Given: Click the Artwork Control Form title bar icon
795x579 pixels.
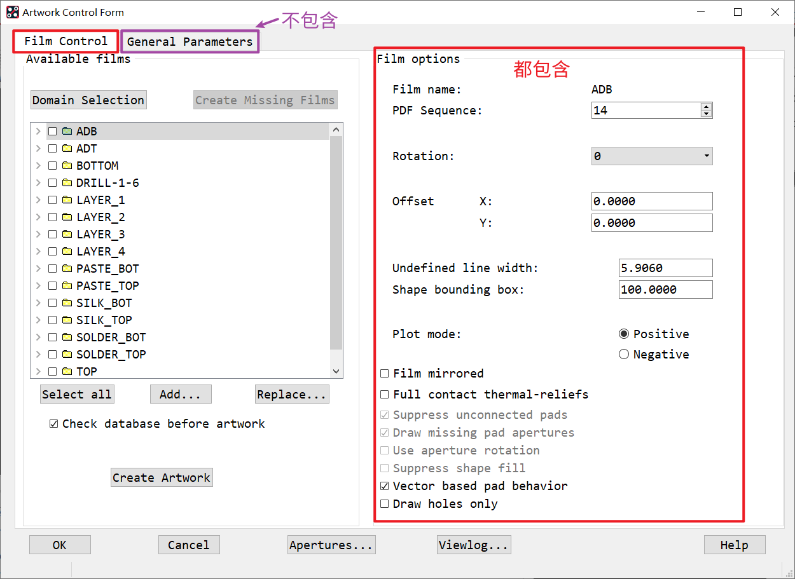Looking at the screenshot, I should (11, 11).
